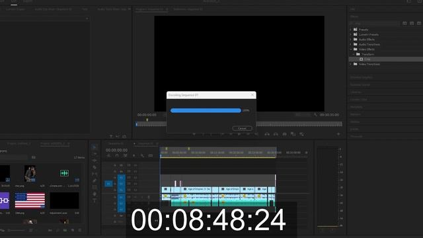This screenshot has height=238, width=423.
Task: Toggle Snap in timeline header
Action: pos(117,156)
